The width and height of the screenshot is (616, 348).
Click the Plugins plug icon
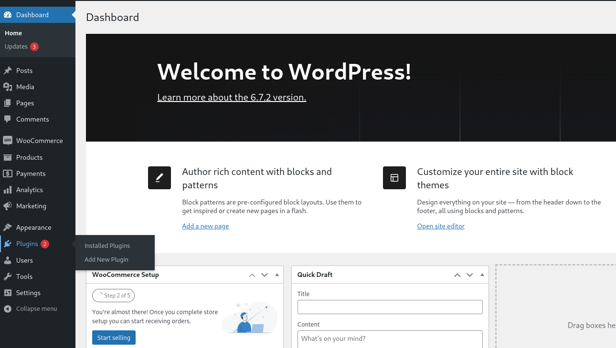(8, 244)
